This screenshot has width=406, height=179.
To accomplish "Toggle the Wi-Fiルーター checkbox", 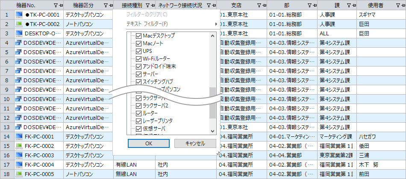I will 139,59.
